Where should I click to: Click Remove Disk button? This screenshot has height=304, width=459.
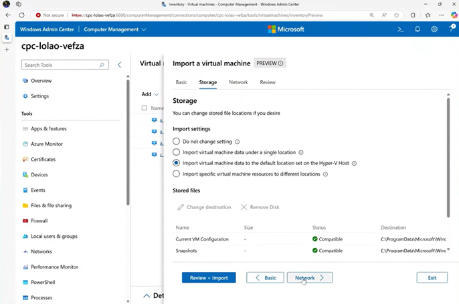click(x=260, y=207)
